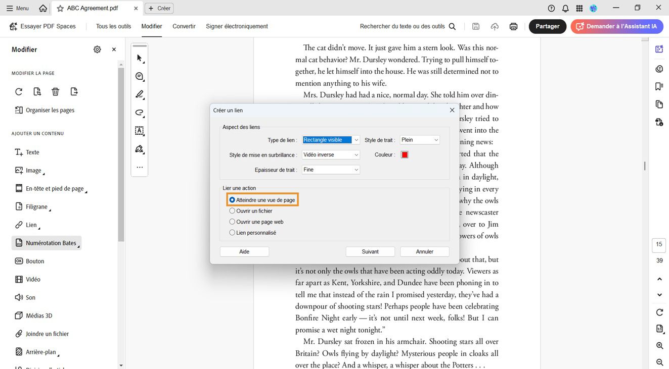Open the comment annotation tool

(139, 76)
